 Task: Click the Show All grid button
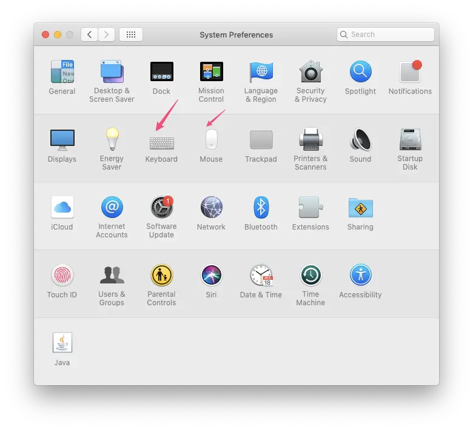(131, 35)
